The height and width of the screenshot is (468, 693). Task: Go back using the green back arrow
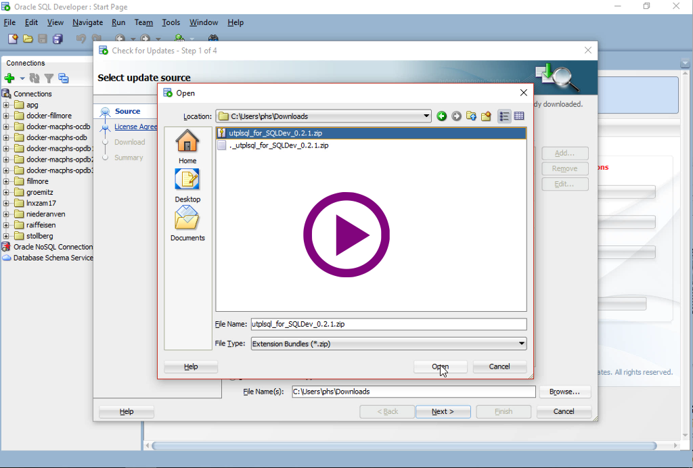pos(441,116)
